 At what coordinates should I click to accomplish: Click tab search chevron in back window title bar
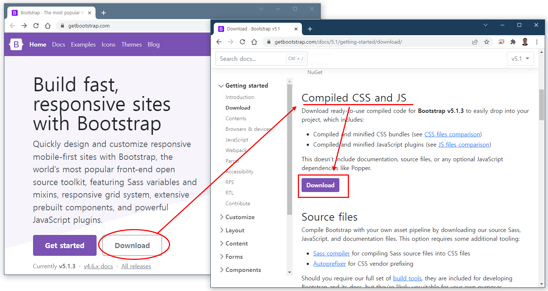(x=261, y=9)
